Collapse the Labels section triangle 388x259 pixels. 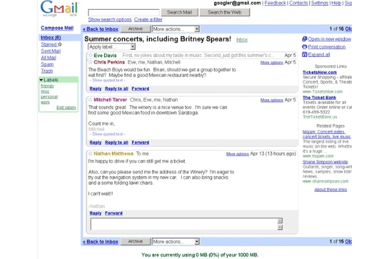tap(41, 80)
